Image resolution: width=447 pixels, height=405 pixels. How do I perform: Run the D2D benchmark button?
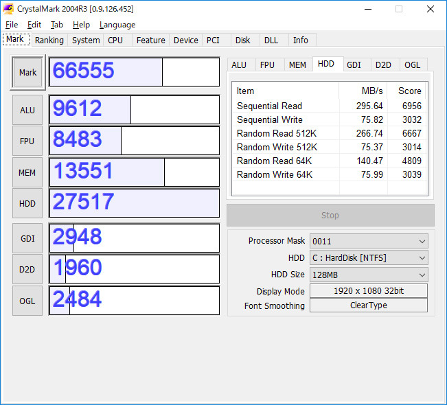coord(27,269)
